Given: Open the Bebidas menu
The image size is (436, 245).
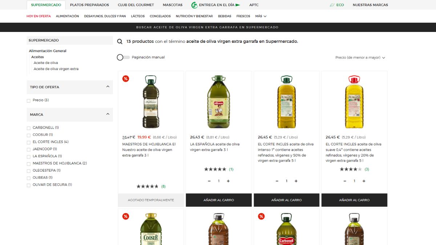Looking at the screenshot, I should click(x=225, y=16).
